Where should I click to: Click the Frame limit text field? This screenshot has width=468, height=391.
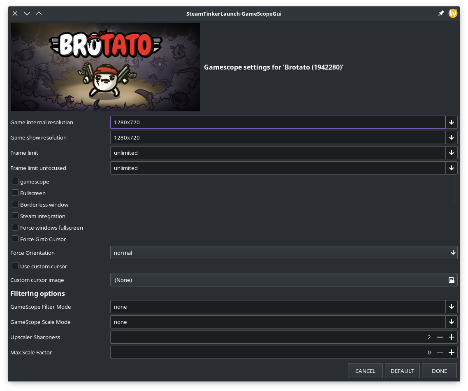point(278,153)
